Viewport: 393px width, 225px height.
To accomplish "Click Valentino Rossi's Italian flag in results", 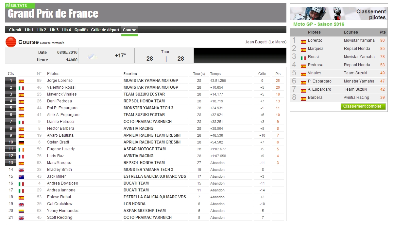I will pyautogui.click(x=21, y=88).
